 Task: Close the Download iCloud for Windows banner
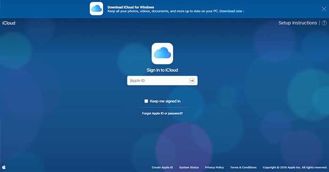pyautogui.click(x=324, y=9)
